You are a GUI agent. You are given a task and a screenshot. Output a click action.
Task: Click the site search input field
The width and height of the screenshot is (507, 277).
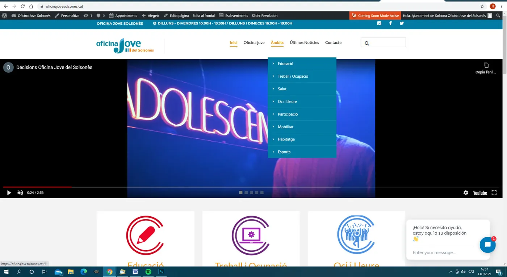383,43
